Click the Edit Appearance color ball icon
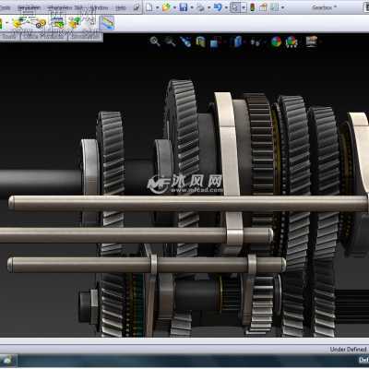 click(276, 42)
